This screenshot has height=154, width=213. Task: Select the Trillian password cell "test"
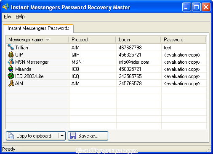(x=168, y=48)
